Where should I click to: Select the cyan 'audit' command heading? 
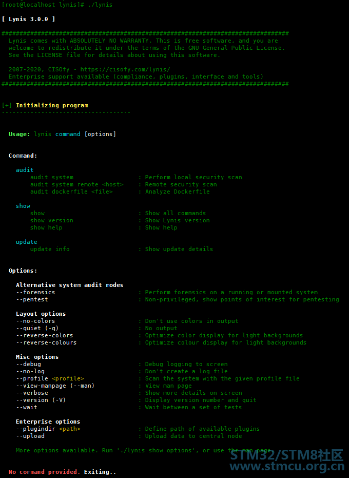pyautogui.click(x=25, y=170)
